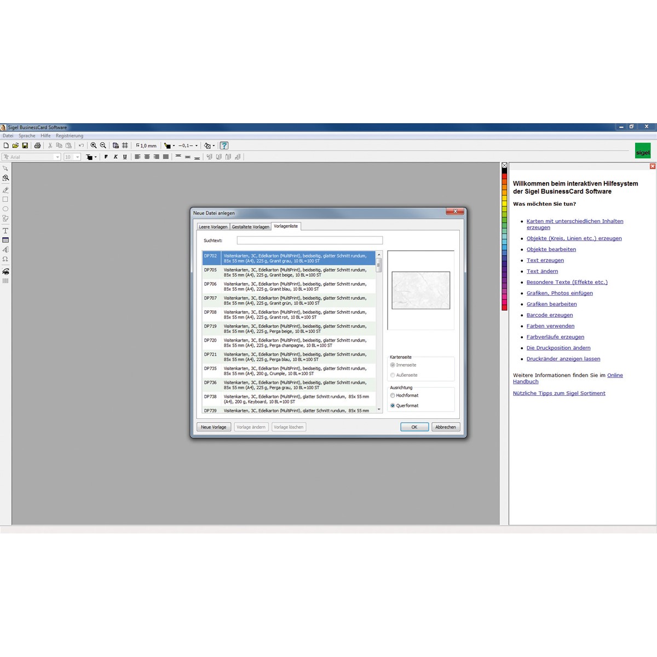This screenshot has height=657, width=657.
Task: Select the zoom area tool in left toolbar
Action: tap(5, 178)
